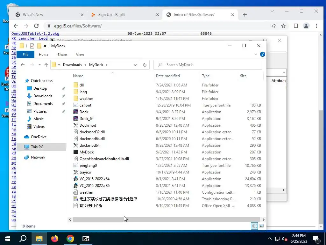Select the dockmod64 application icon
Image resolution: width=326 pixels, height=245 pixels.
tap(76, 145)
